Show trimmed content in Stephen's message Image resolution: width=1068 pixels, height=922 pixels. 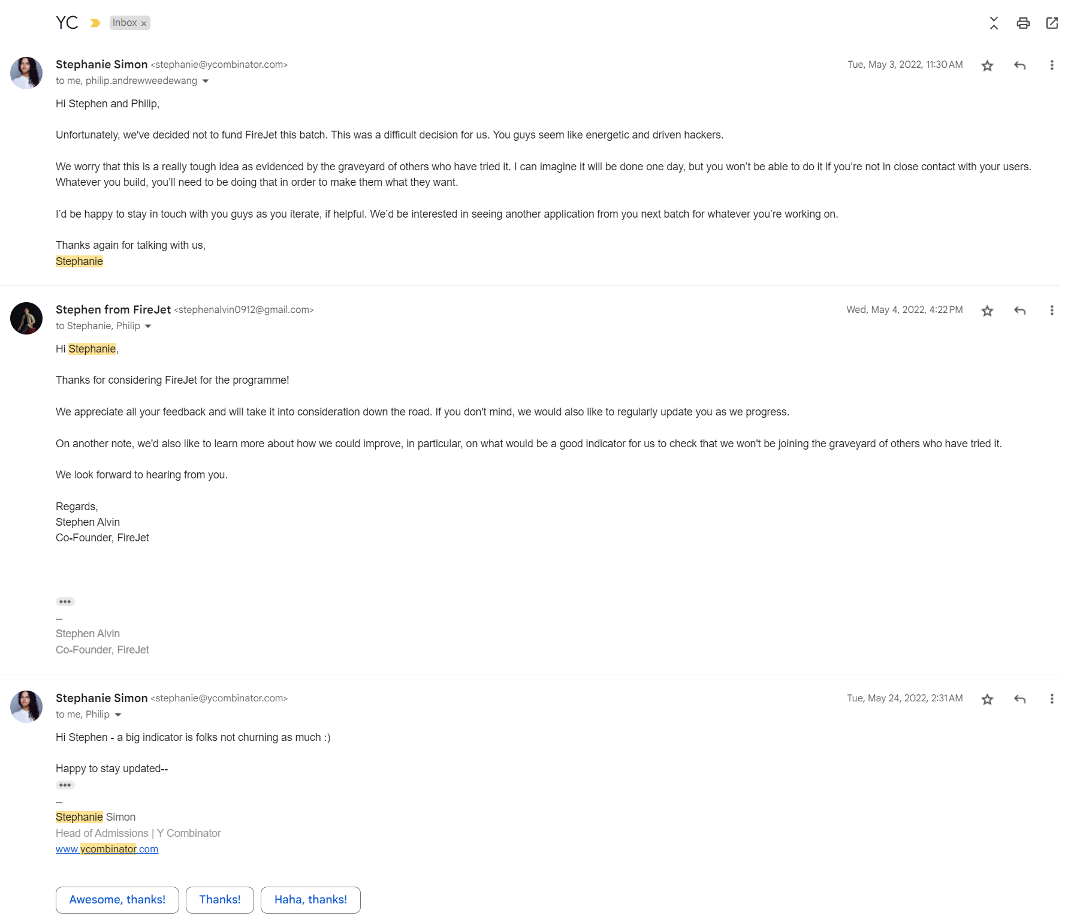65,601
